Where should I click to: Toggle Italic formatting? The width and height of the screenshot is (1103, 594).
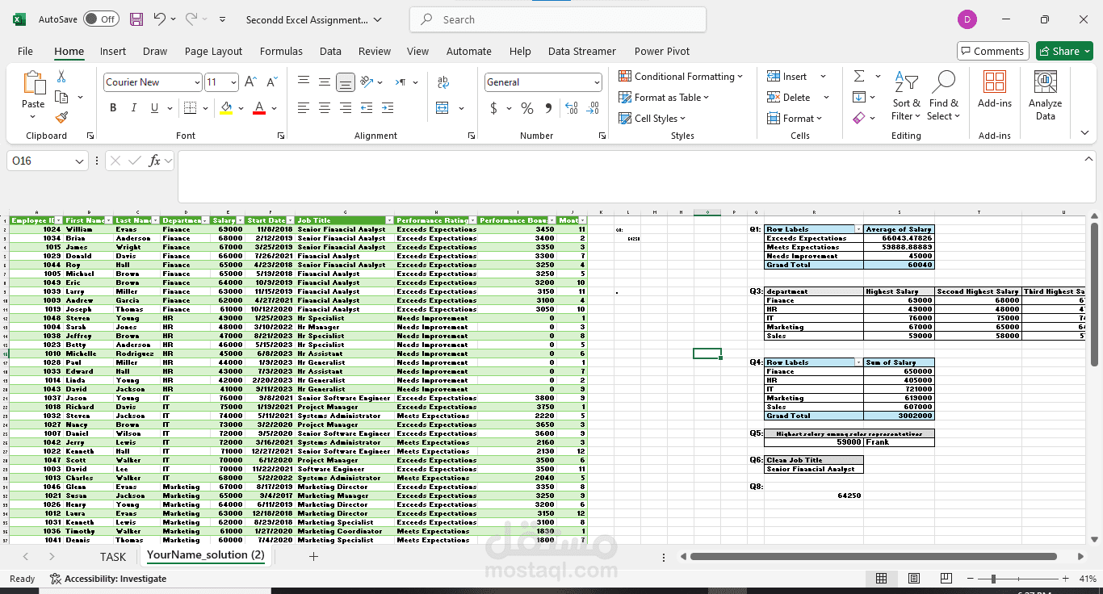pyautogui.click(x=134, y=108)
